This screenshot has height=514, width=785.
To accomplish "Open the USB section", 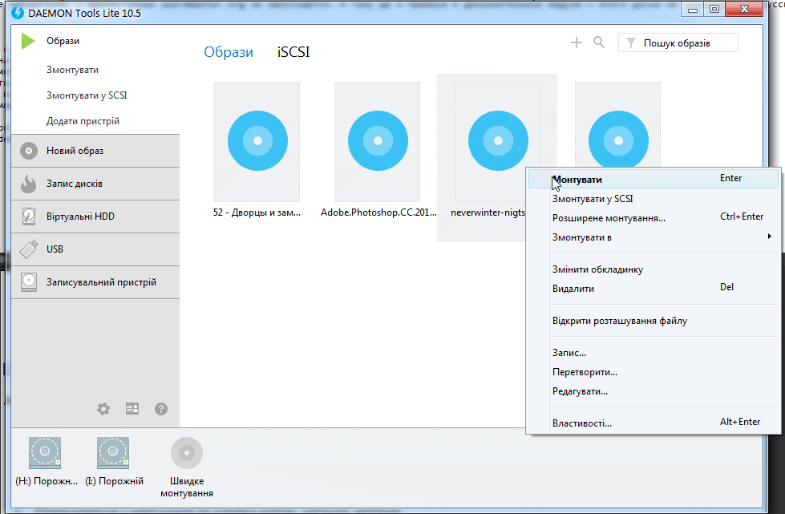I will 55,249.
